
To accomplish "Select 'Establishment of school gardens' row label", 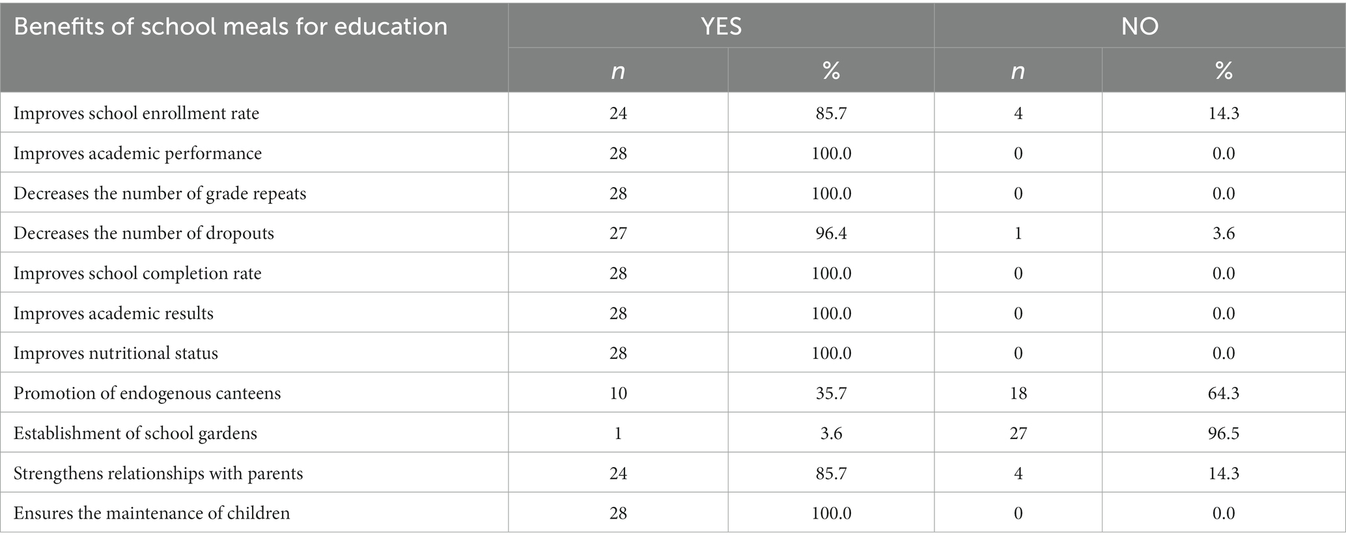I will click(x=135, y=433).
